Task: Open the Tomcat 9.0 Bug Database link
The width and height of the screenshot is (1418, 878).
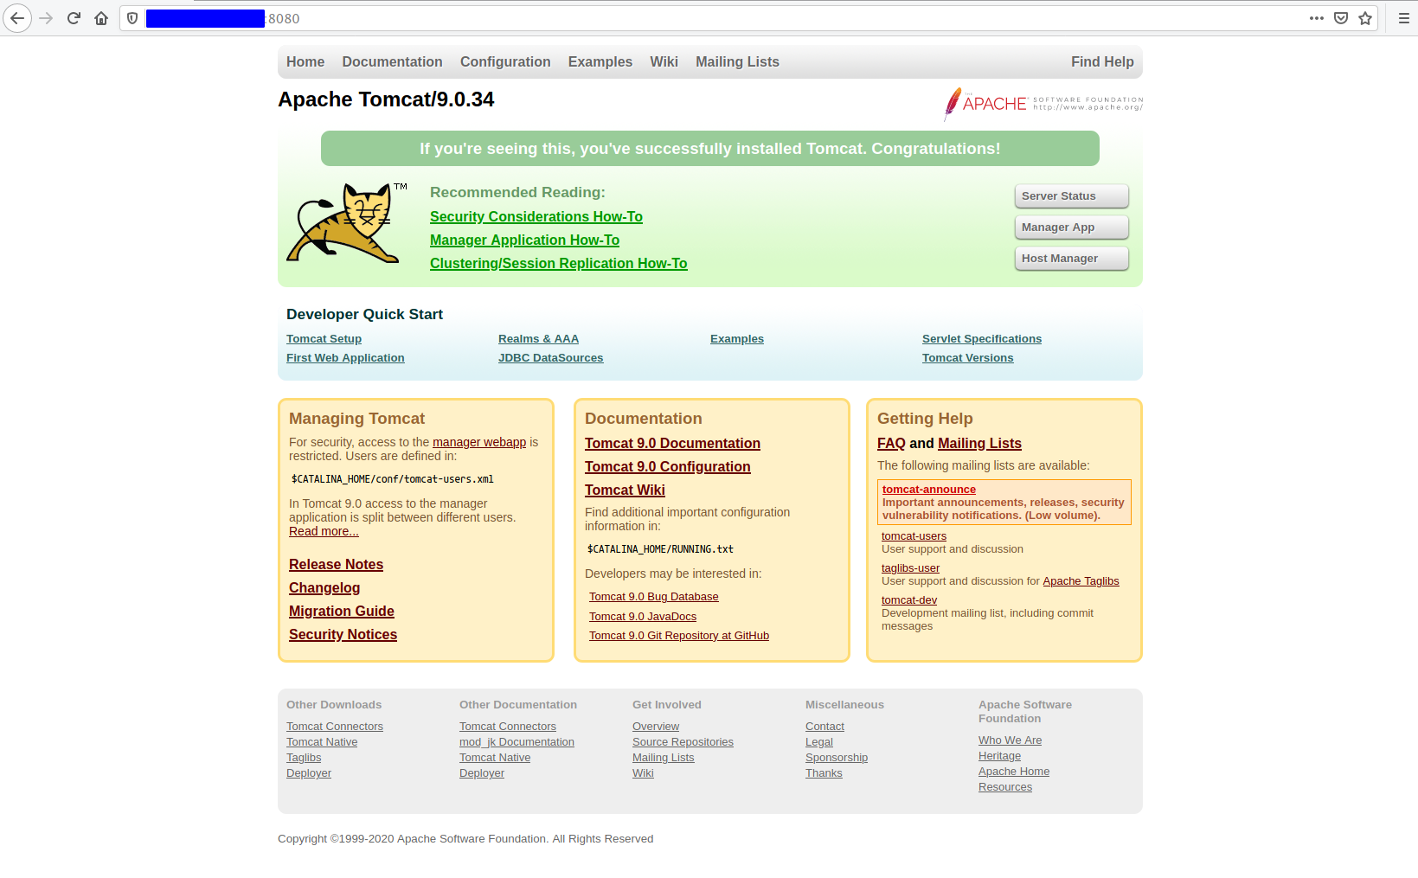Action: (653, 597)
